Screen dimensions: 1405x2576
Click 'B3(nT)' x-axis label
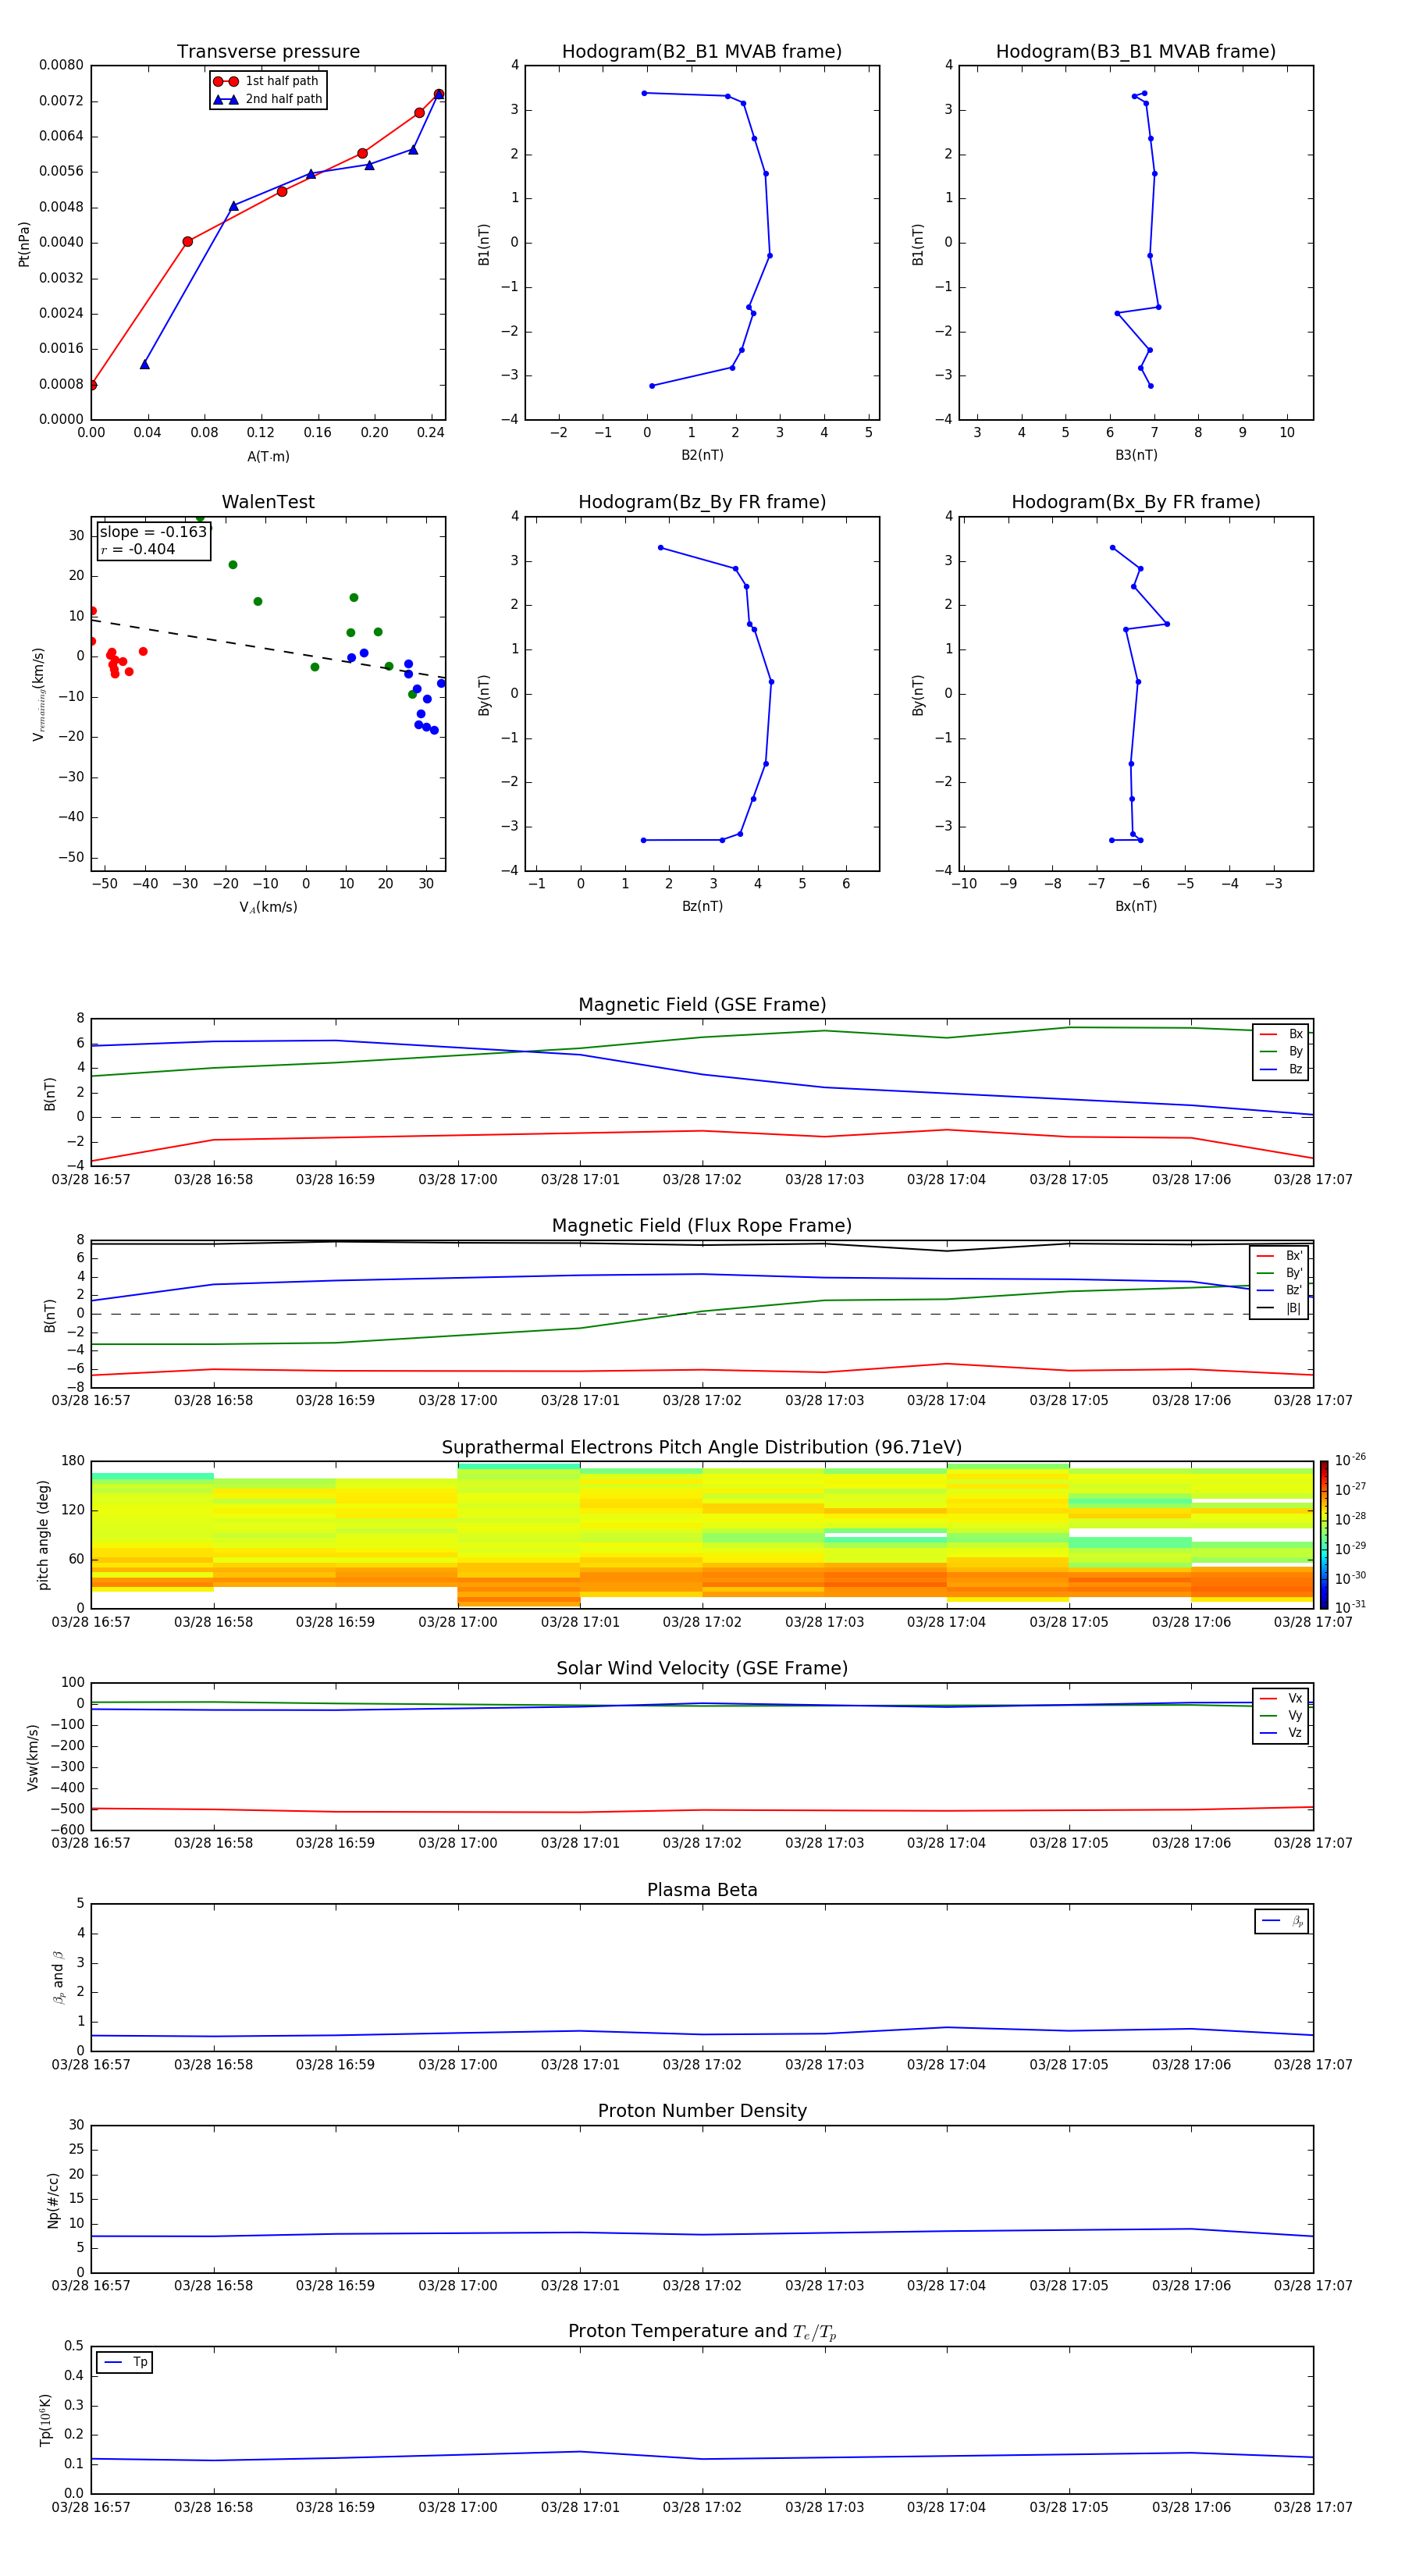(x=1136, y=455)
